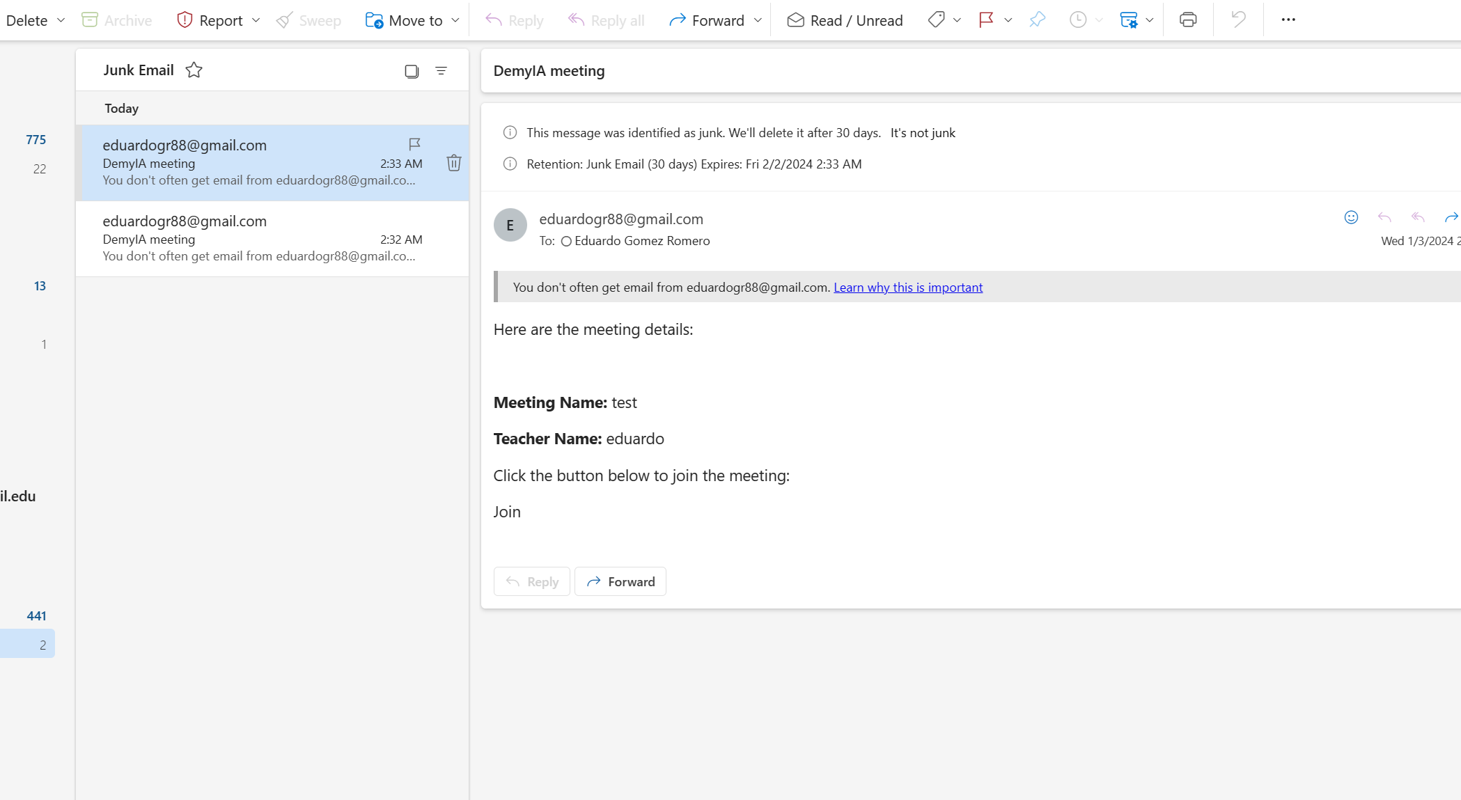Select folder with count 1
The width and height of the screenshot is (1461, 800).
pyautogui.click(x=44, y=345)
